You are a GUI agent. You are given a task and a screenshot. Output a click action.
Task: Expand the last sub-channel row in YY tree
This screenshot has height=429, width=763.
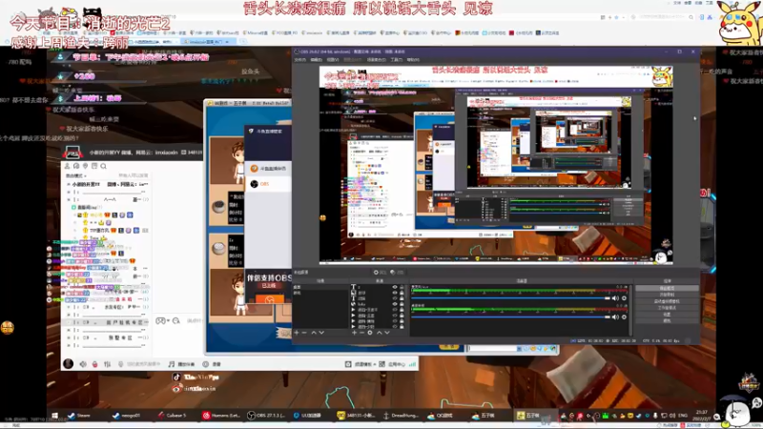[69, 345]
